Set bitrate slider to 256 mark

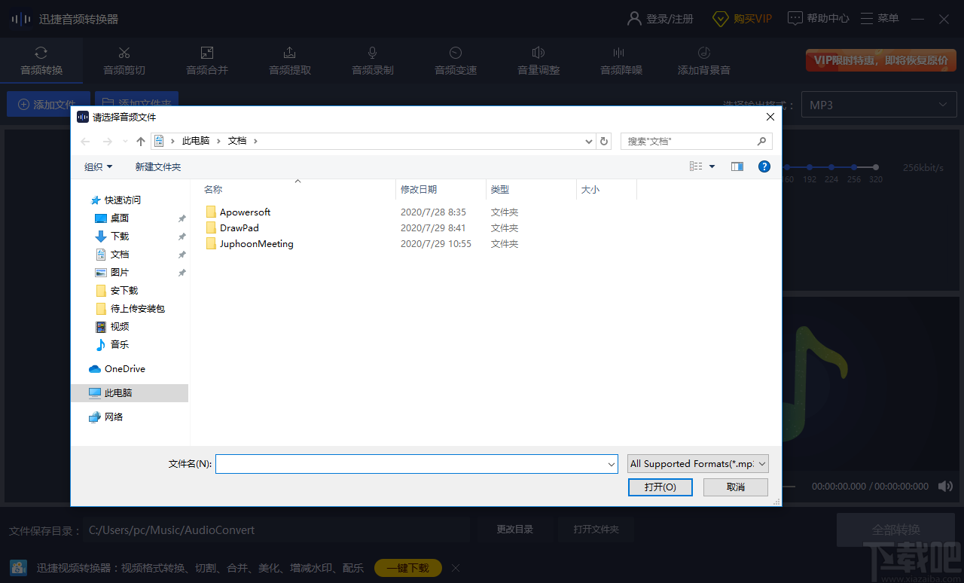pyautogui.click(x=853, y=168)
